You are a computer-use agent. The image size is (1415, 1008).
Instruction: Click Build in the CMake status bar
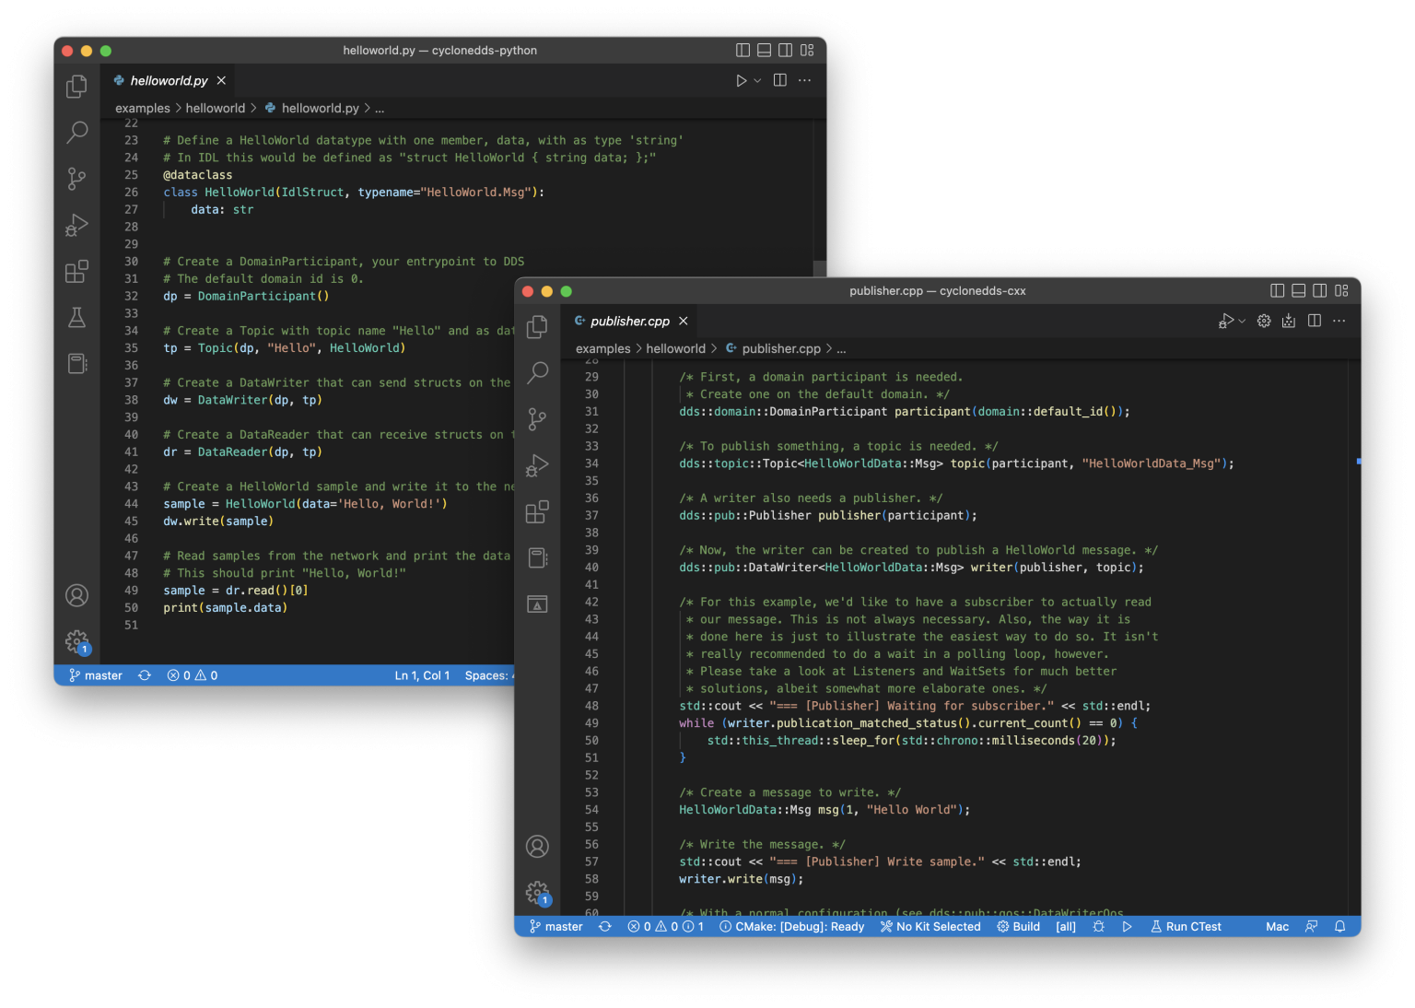[1018, 927]
